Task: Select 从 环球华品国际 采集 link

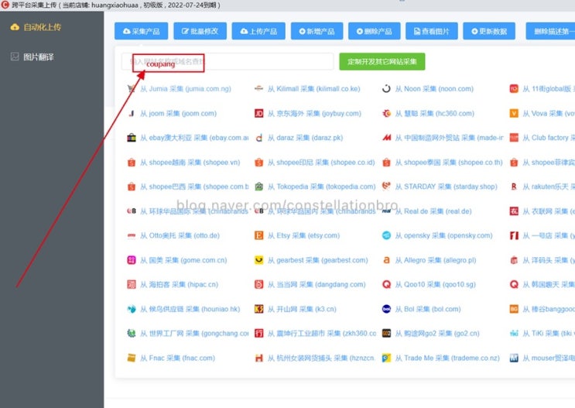Action: pyautogui.click(x=194, y=211)
